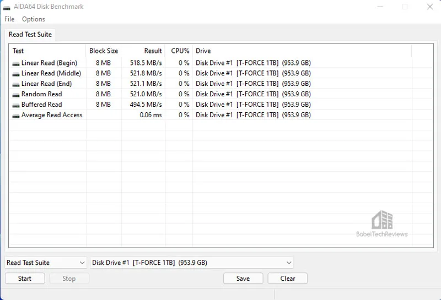The image size is (441, 300).
Task: Click the drive icon beside Buffered Read
Action: click(x=16, y=106)
